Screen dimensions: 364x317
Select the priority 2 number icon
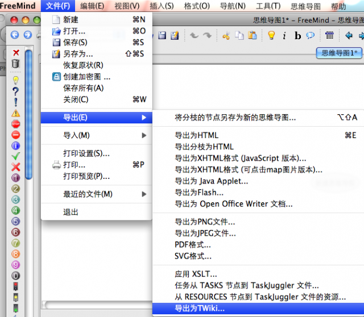[15, 189]
